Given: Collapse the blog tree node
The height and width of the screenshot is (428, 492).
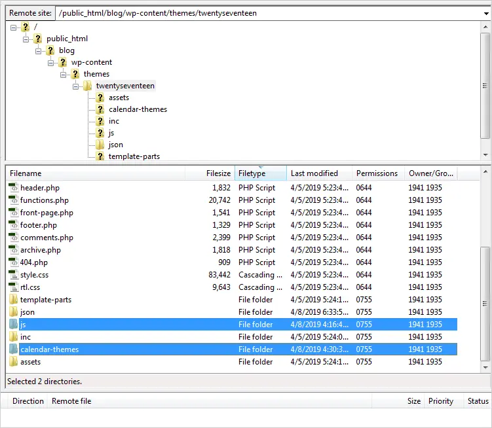Looking at the screenshot, I should point(38,51).
